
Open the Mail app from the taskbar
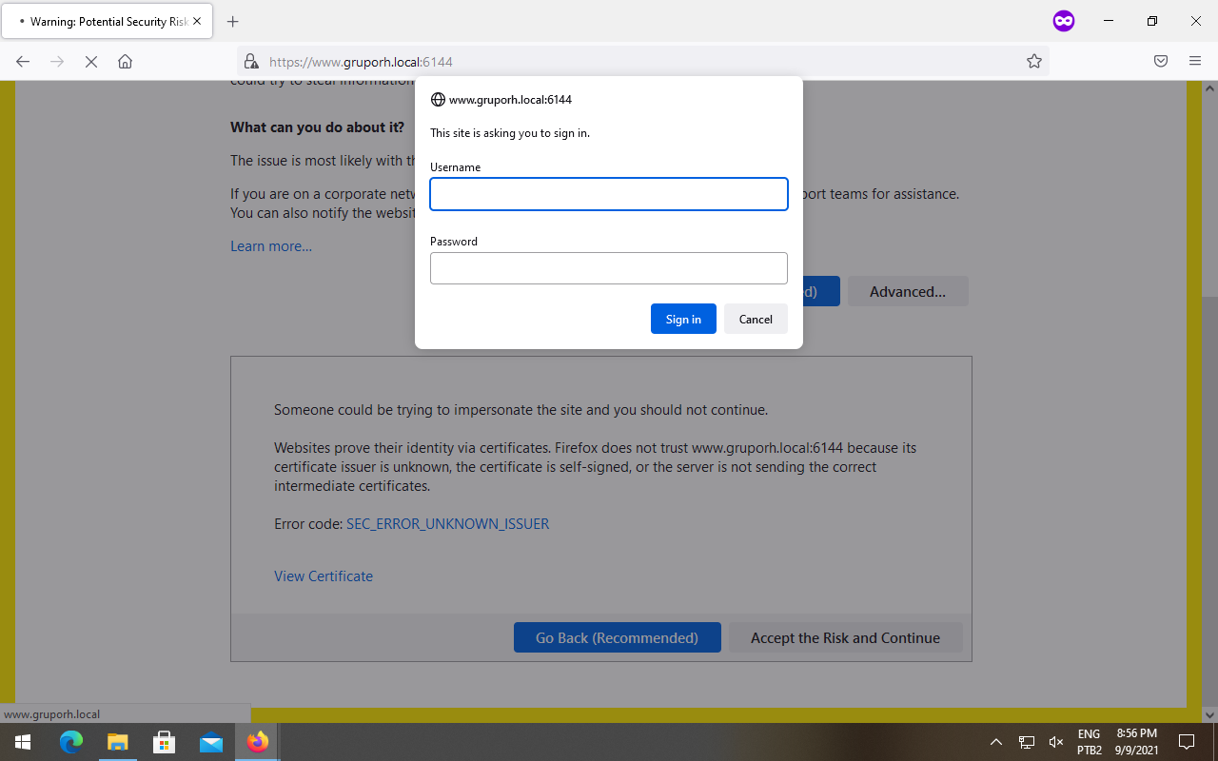(x=211, y=742)
